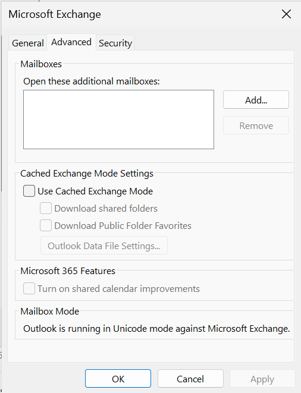
Task: Toggle Download Public Folder Favorites checkbox
Action: pos(46,225)
